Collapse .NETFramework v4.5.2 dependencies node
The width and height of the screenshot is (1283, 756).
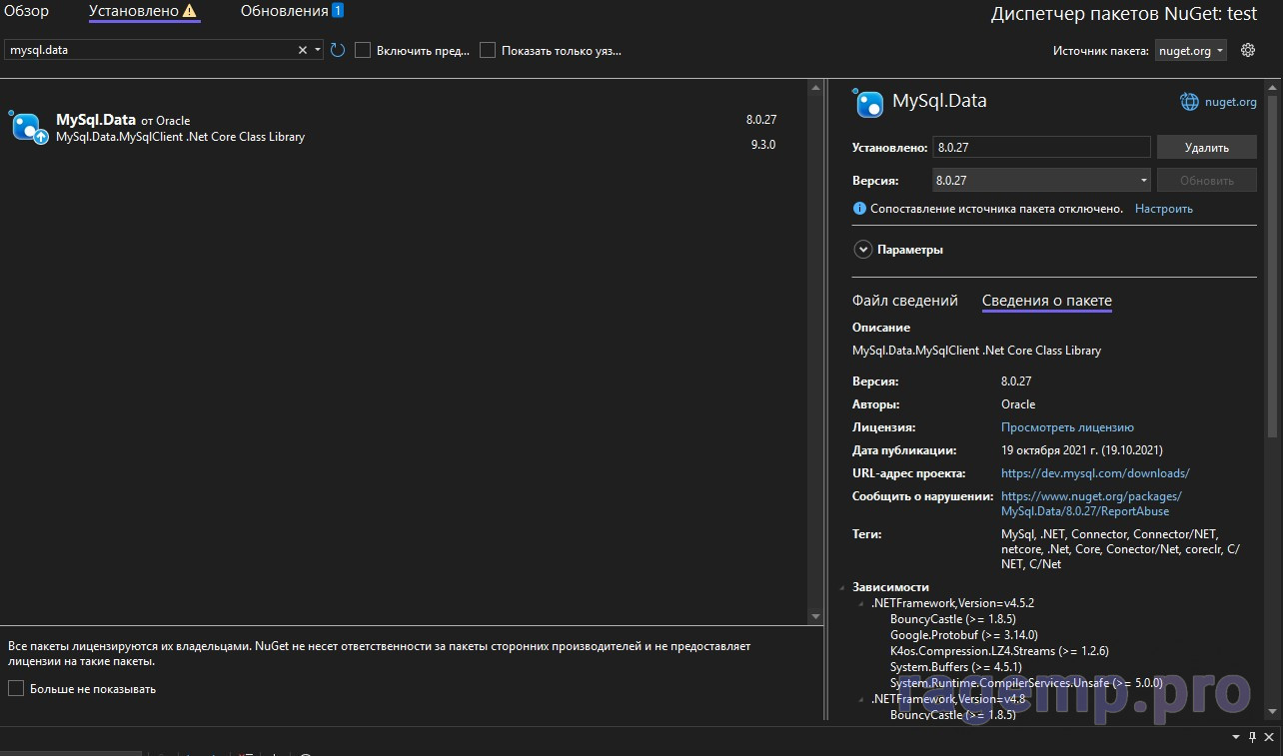pos(861,603)
